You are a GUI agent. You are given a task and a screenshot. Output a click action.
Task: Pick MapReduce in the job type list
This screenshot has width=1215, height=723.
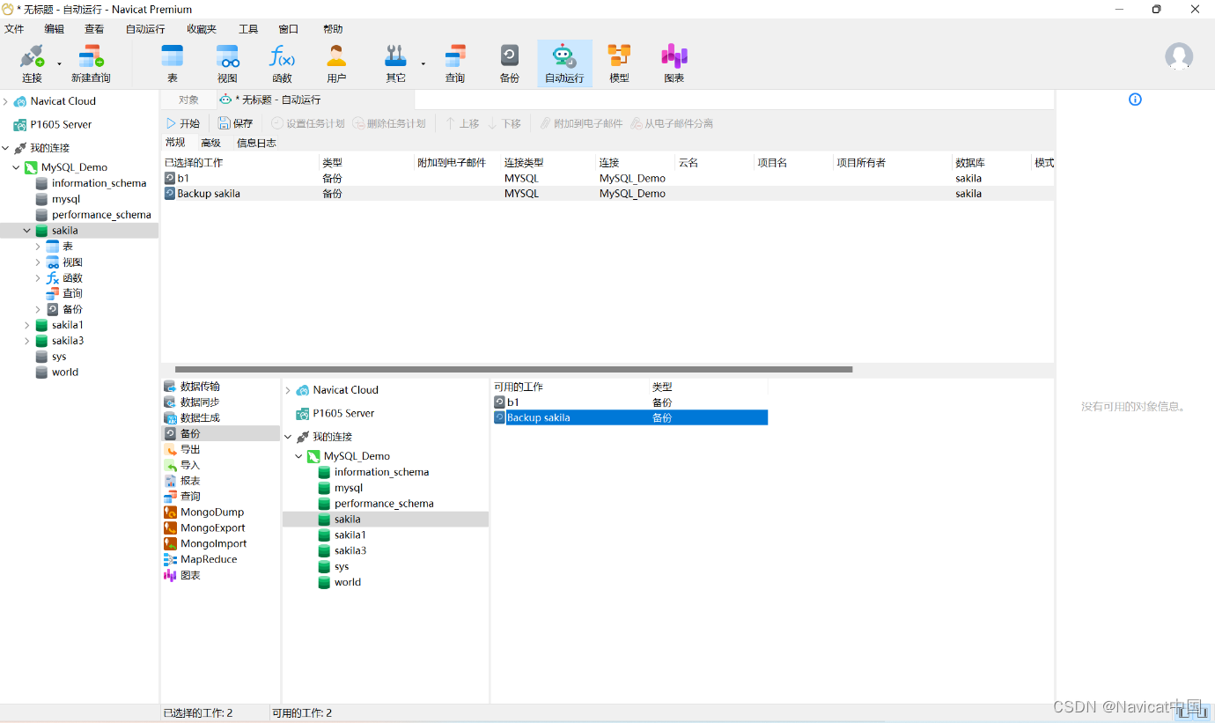point(209,559)
